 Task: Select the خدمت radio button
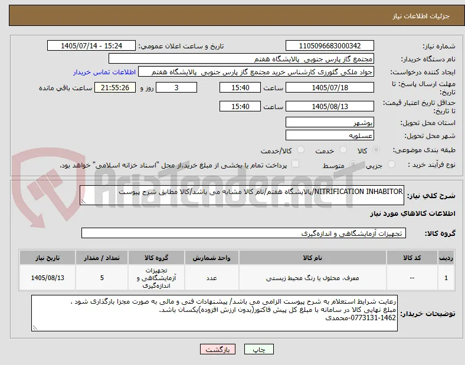click(343, 150)
